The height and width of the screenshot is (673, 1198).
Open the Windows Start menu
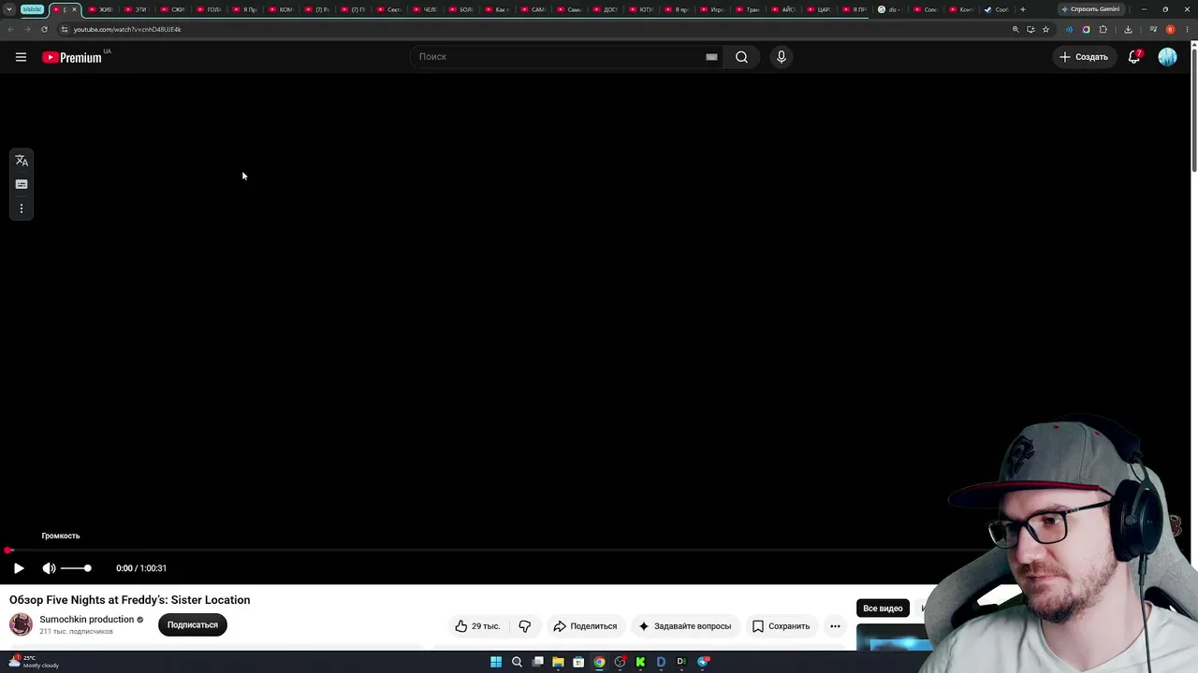pos(496,662)
